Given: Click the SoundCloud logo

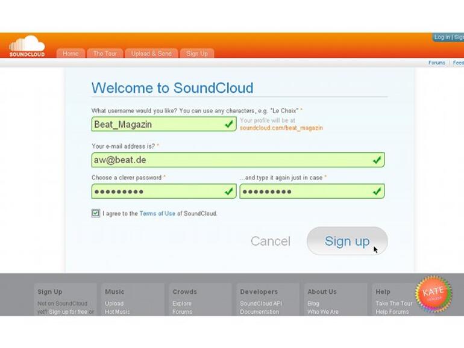Looking at the screenshot, I should pos(27,46).
